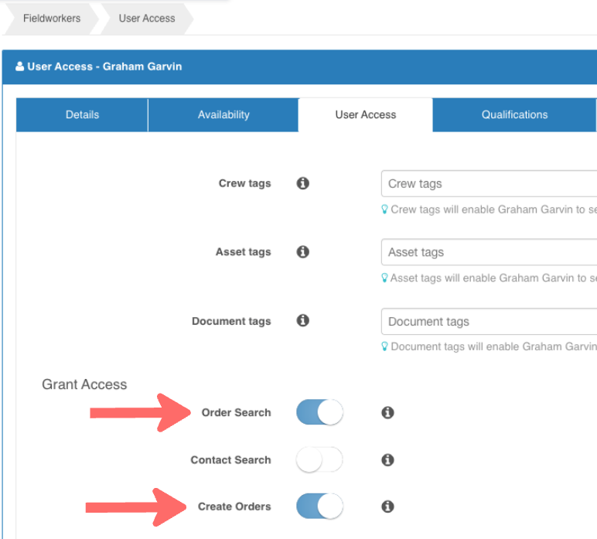This screenshot has width=597, height=539.
Task: Click the Asset tags info icon
Action: pos(302,251)
